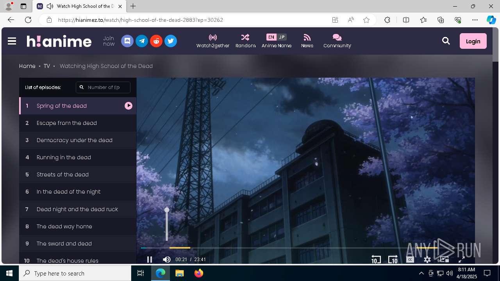This screenshot has height=281, width=500.
Task: Switch anime name language to JP
Action: [282, 37]
